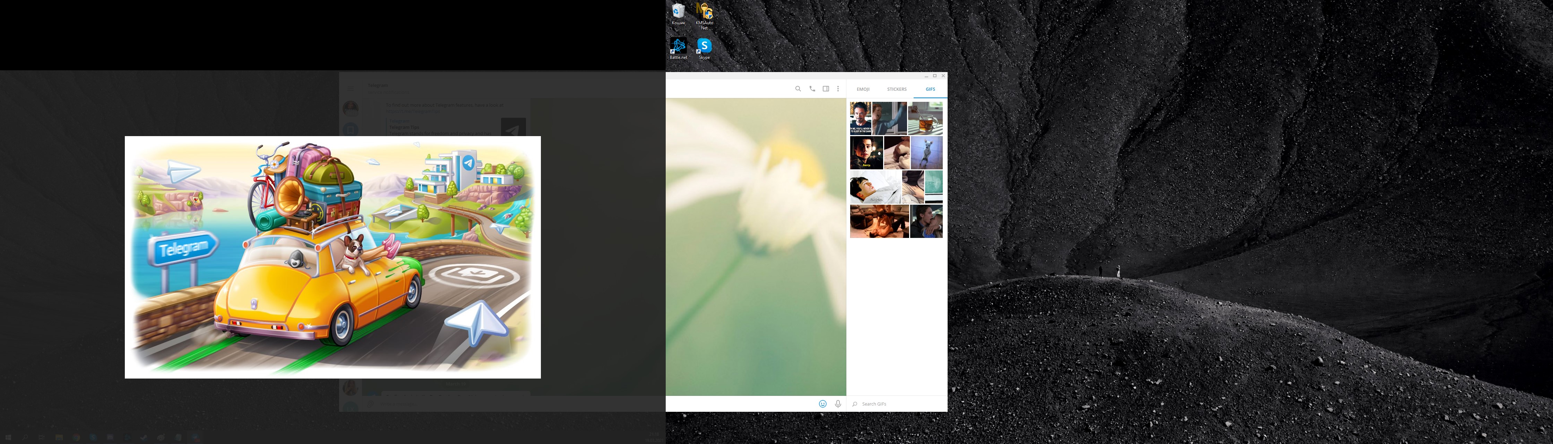This screenshot has width=1553, height=444.
Task: Toggle the right side panel icon
Action: click(x=825, y=89)
